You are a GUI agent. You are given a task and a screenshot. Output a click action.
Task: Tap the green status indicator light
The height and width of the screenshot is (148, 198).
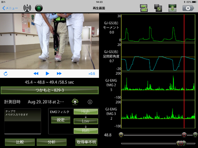click(x=39, y=8)
